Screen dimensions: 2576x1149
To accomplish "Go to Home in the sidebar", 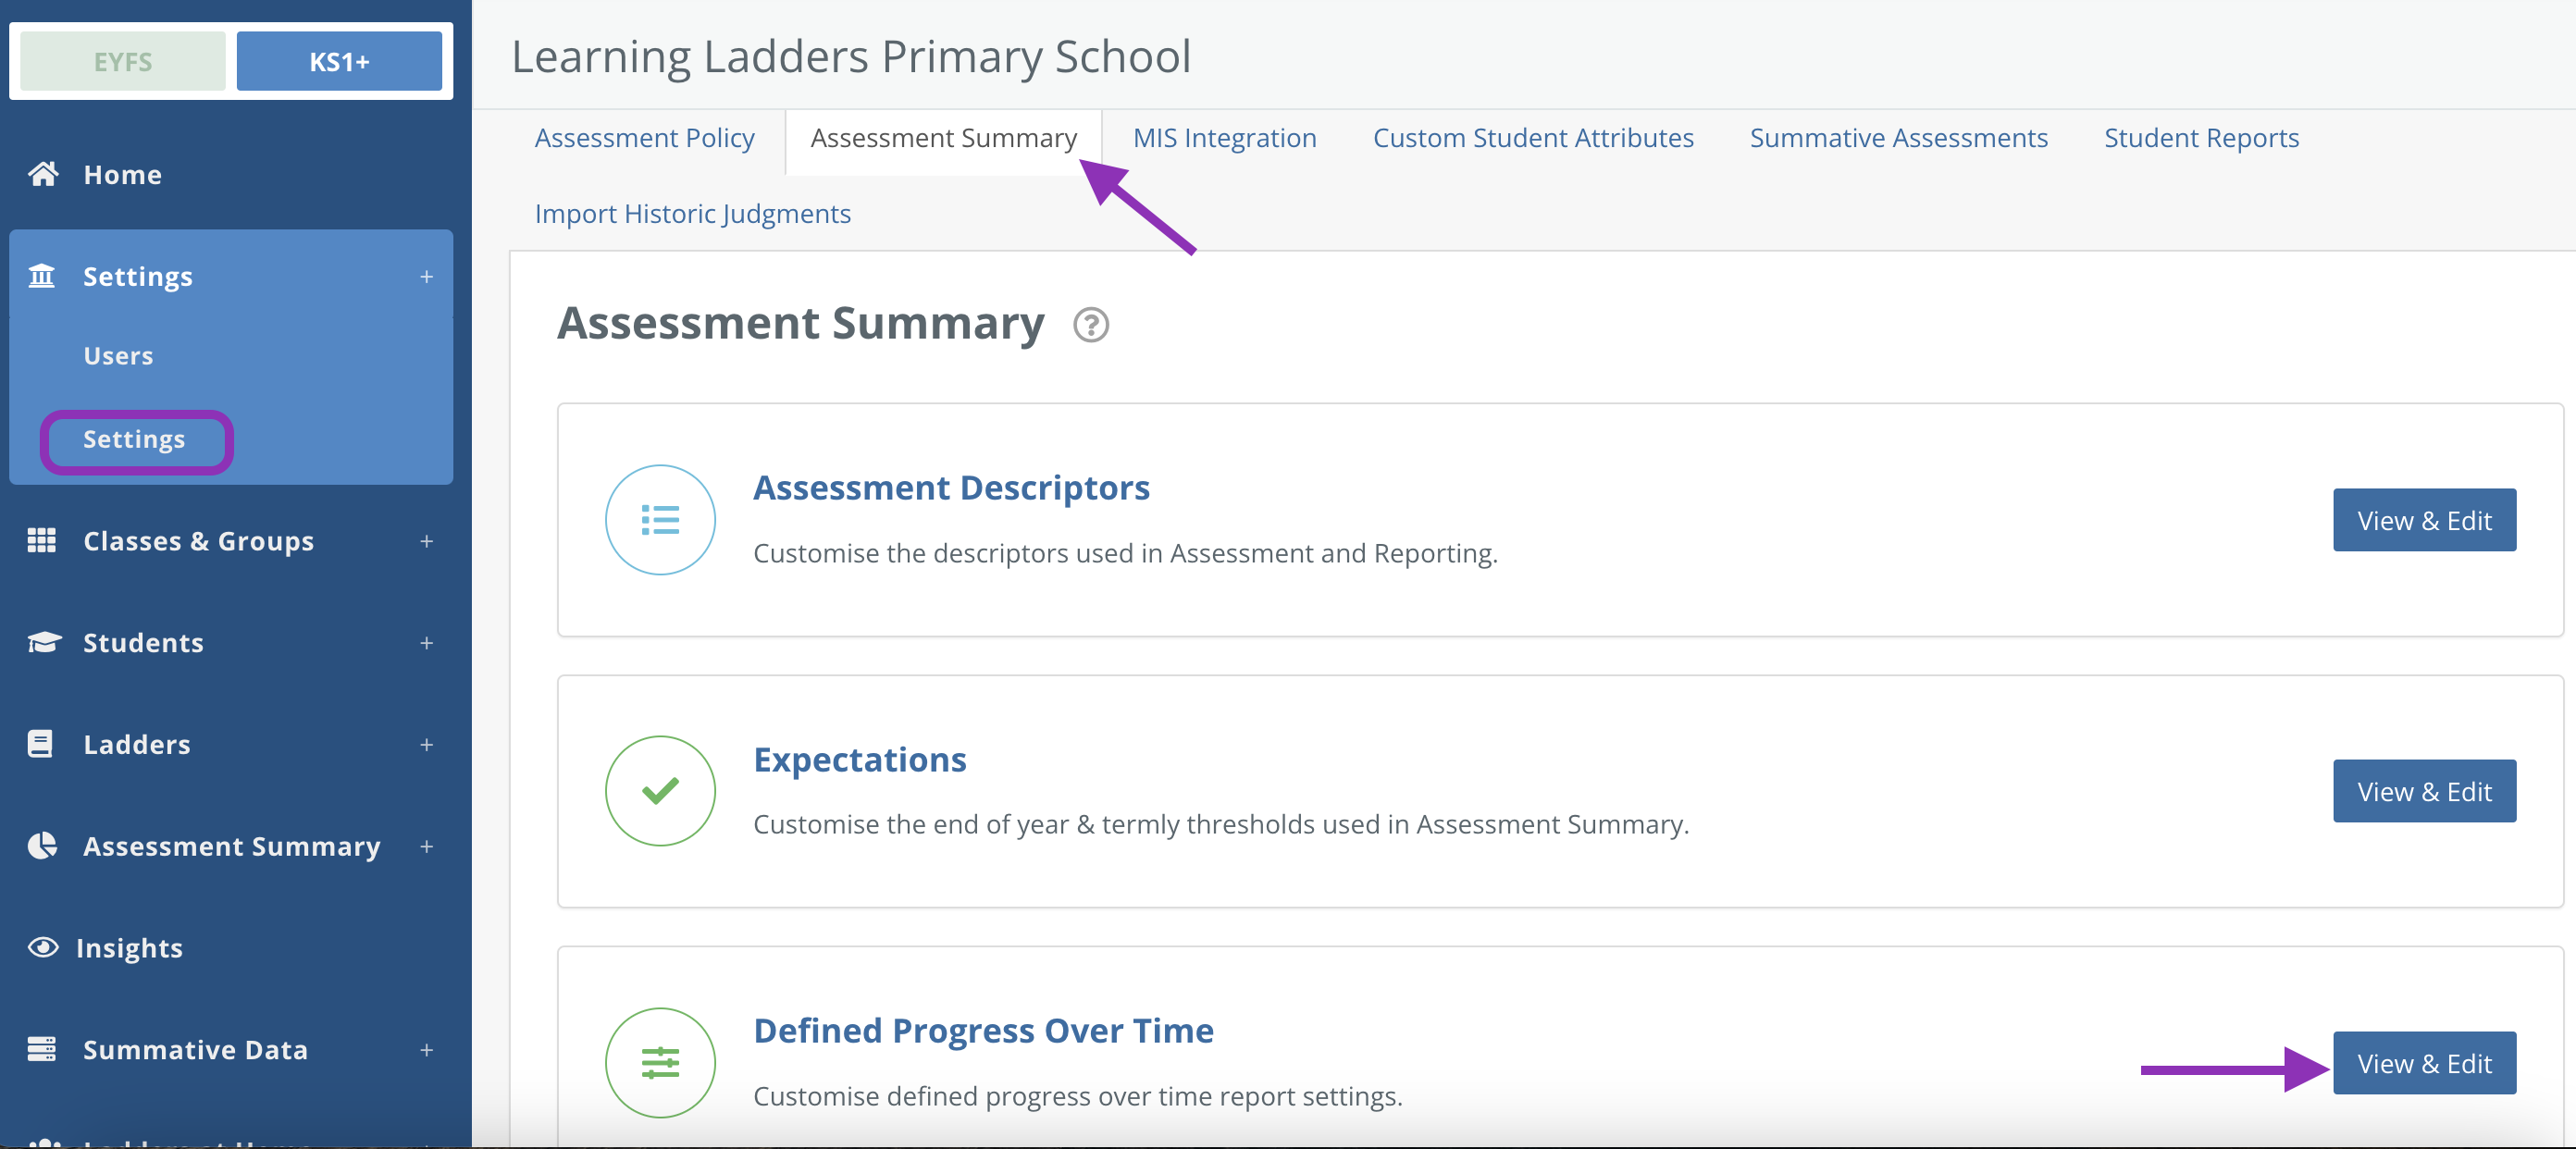I will [x=122, y=174].
